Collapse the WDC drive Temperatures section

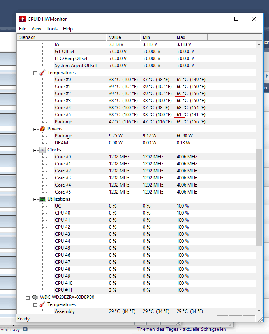click(x=35, y=305)
